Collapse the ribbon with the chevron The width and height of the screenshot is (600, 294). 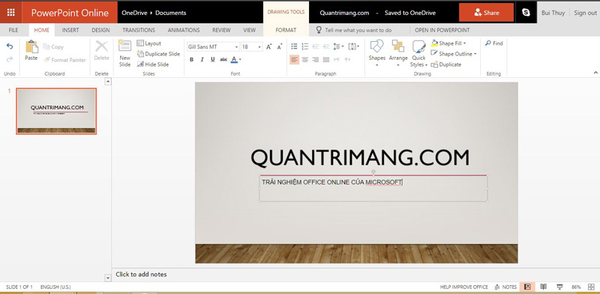coord(595,72)
